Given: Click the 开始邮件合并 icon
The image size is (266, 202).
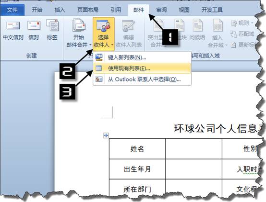Looking at the screenshot, I should (79, 25).
